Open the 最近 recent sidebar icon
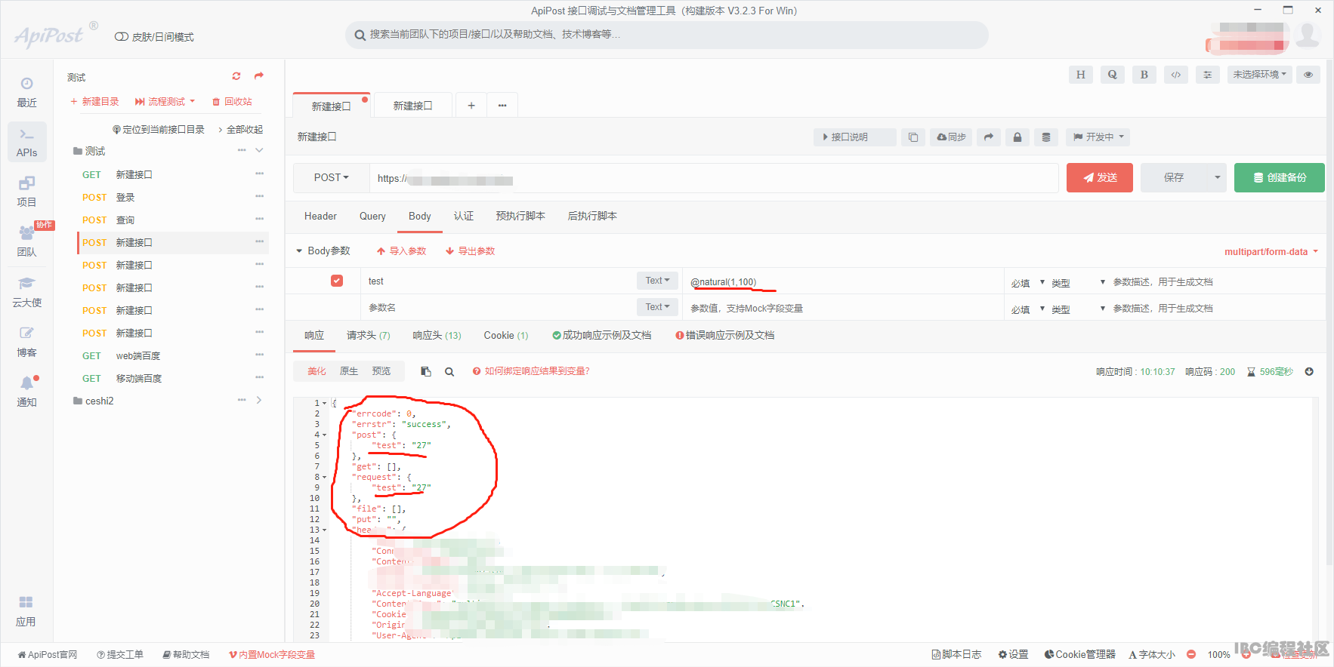Viewport: 1334px width, 667px height. pos(26,92)
